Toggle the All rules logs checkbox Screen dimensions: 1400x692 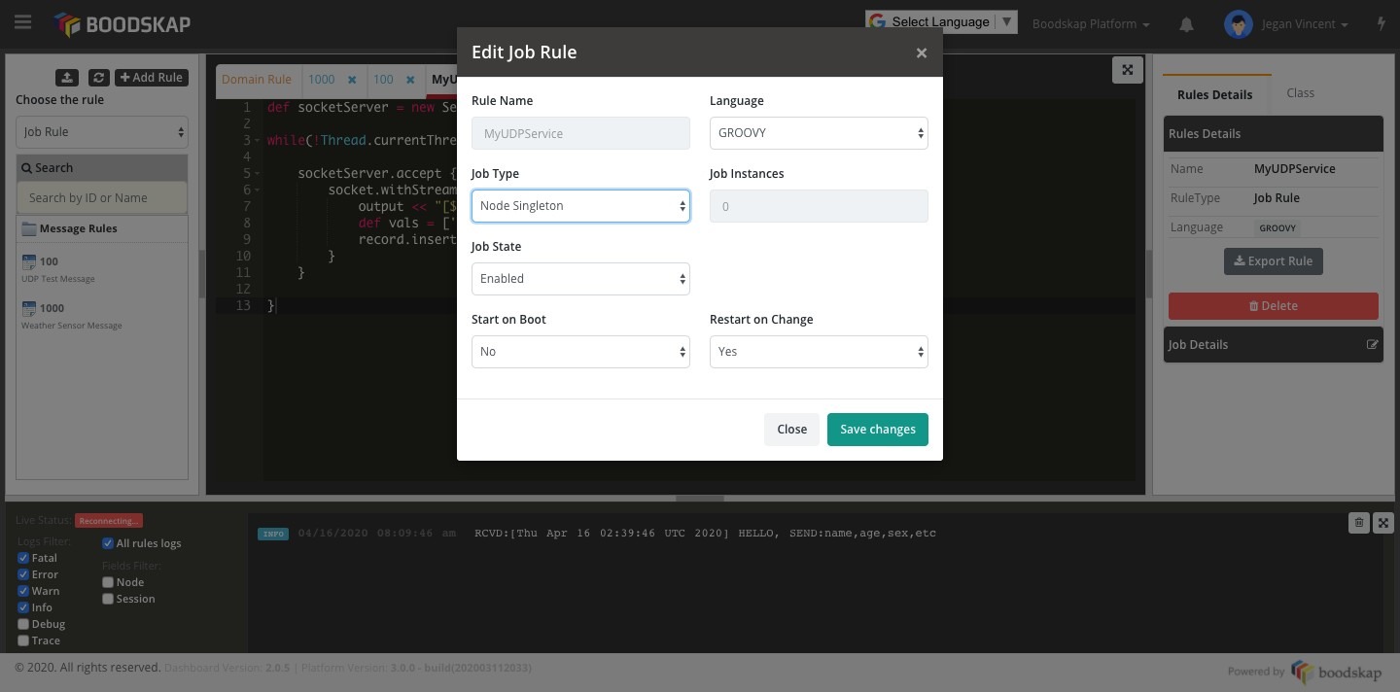108,543
